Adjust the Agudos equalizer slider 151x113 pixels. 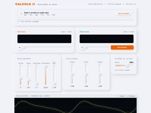[x=100, y=74]
